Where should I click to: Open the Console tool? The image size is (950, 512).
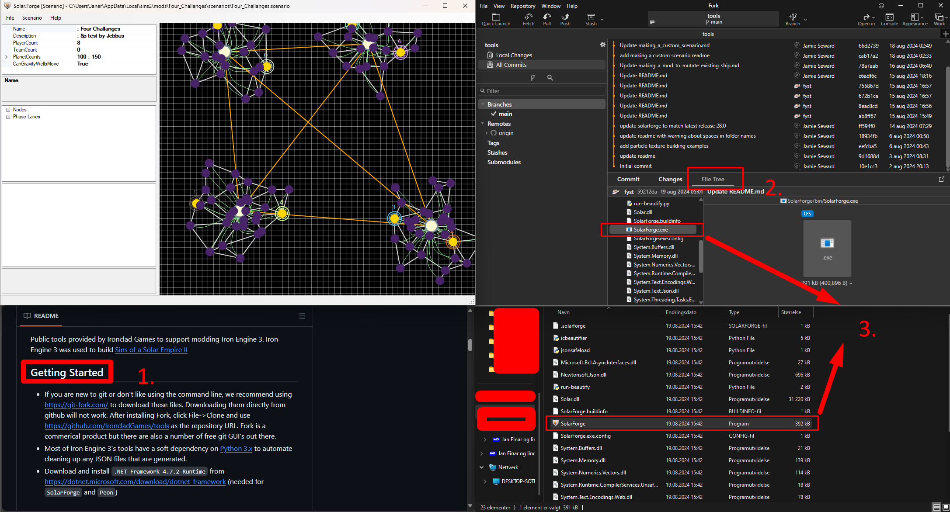[889, 17]
